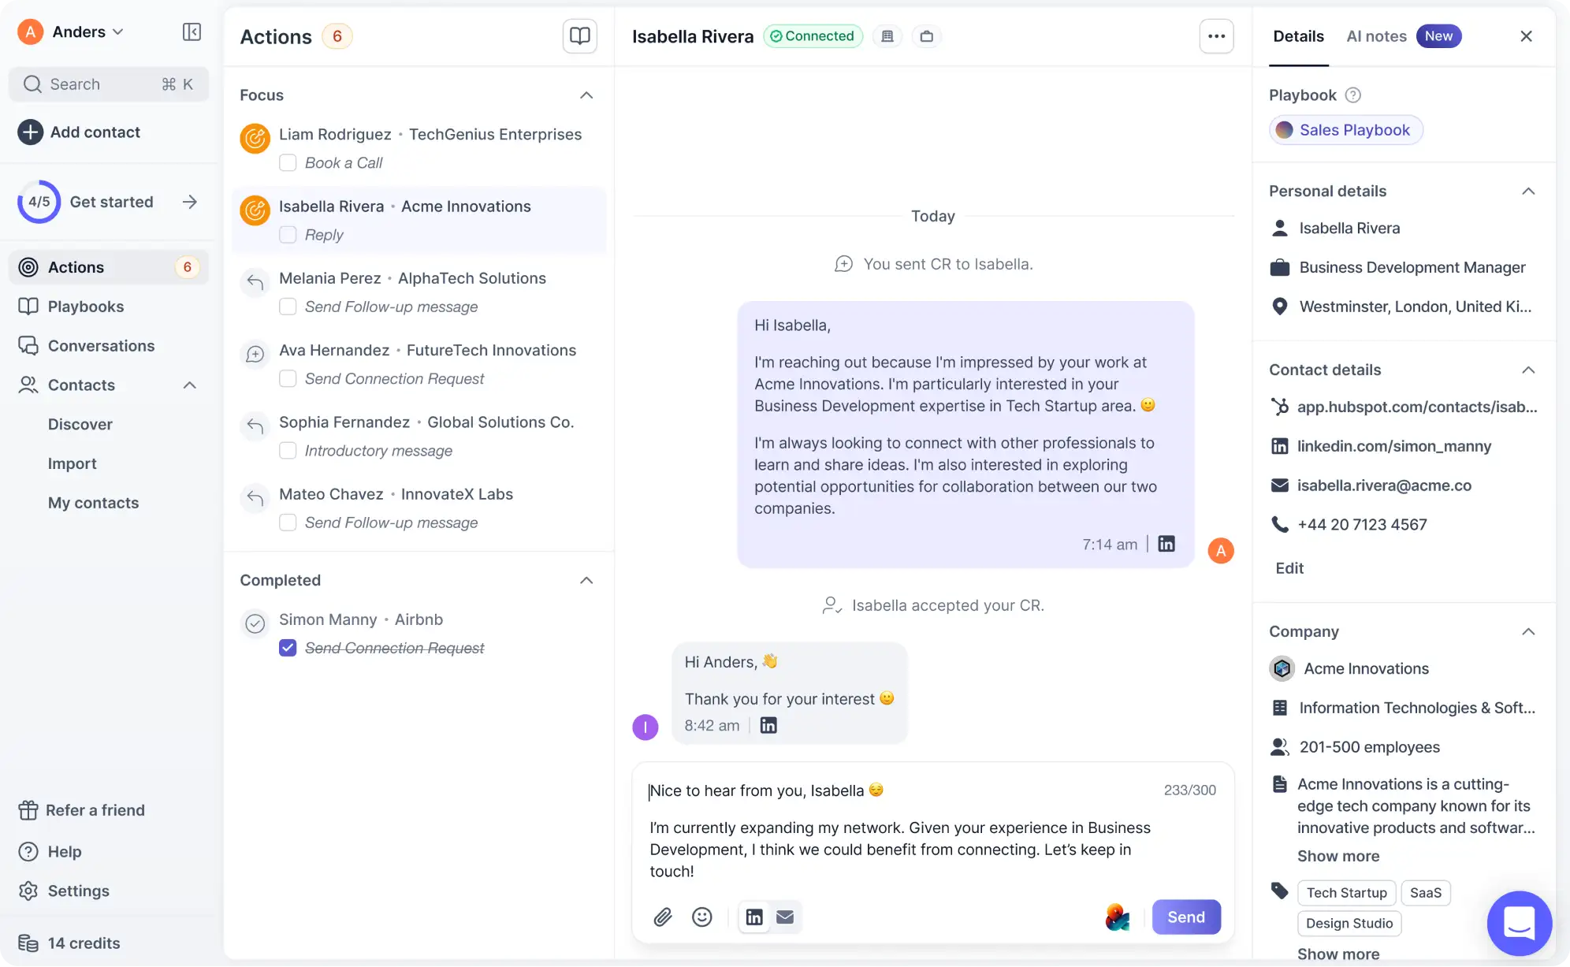
Task: Open the company building icon next to Connected
Action: [x=888, y=36]
